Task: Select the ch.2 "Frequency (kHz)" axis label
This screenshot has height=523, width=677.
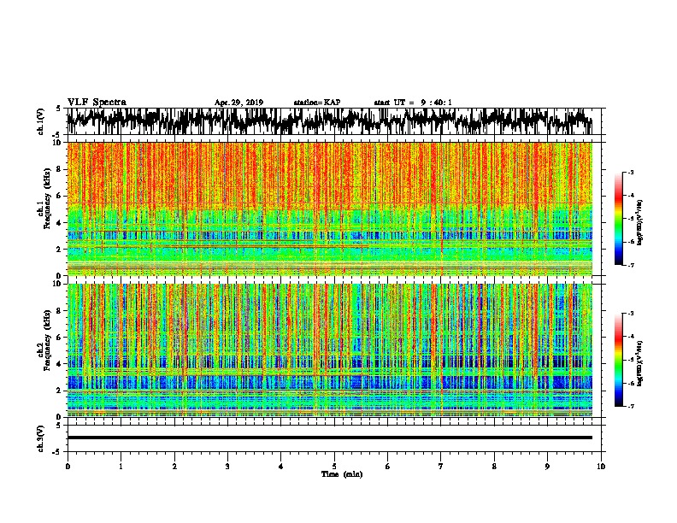Action: pos(47,340)
